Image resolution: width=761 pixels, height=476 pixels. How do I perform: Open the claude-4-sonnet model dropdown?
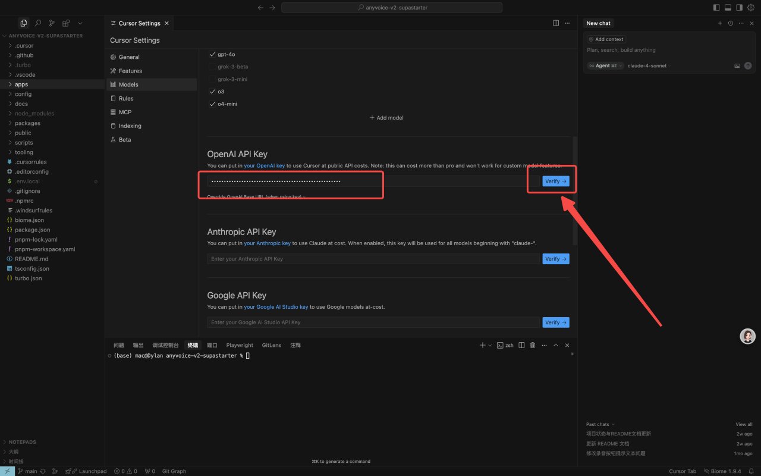click(647, 65)
